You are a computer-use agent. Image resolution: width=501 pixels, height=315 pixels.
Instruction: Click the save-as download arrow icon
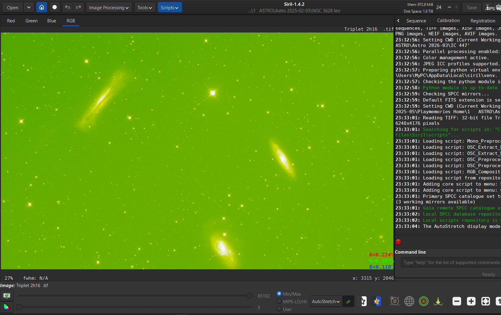click(488, 7)
